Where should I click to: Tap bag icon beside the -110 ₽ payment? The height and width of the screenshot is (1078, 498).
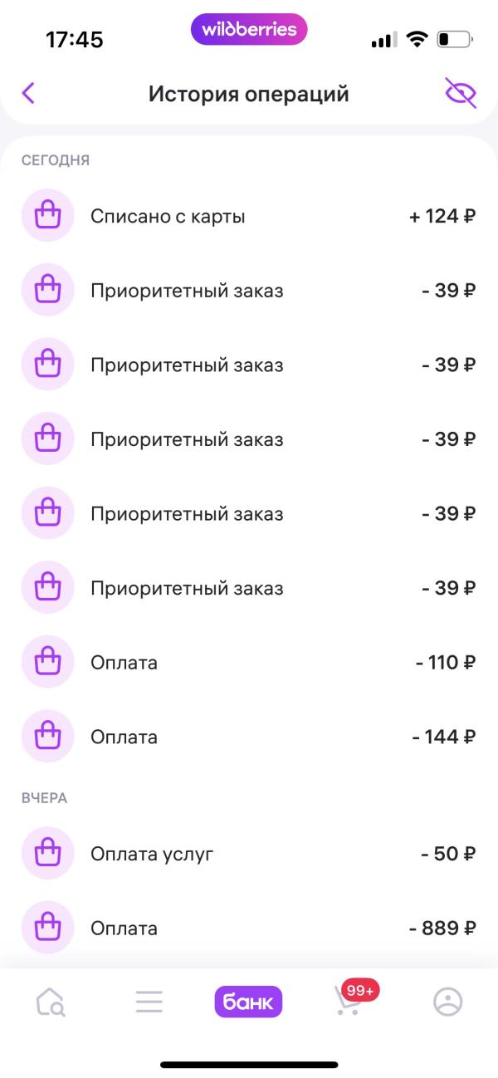click(x=47, y=662)
